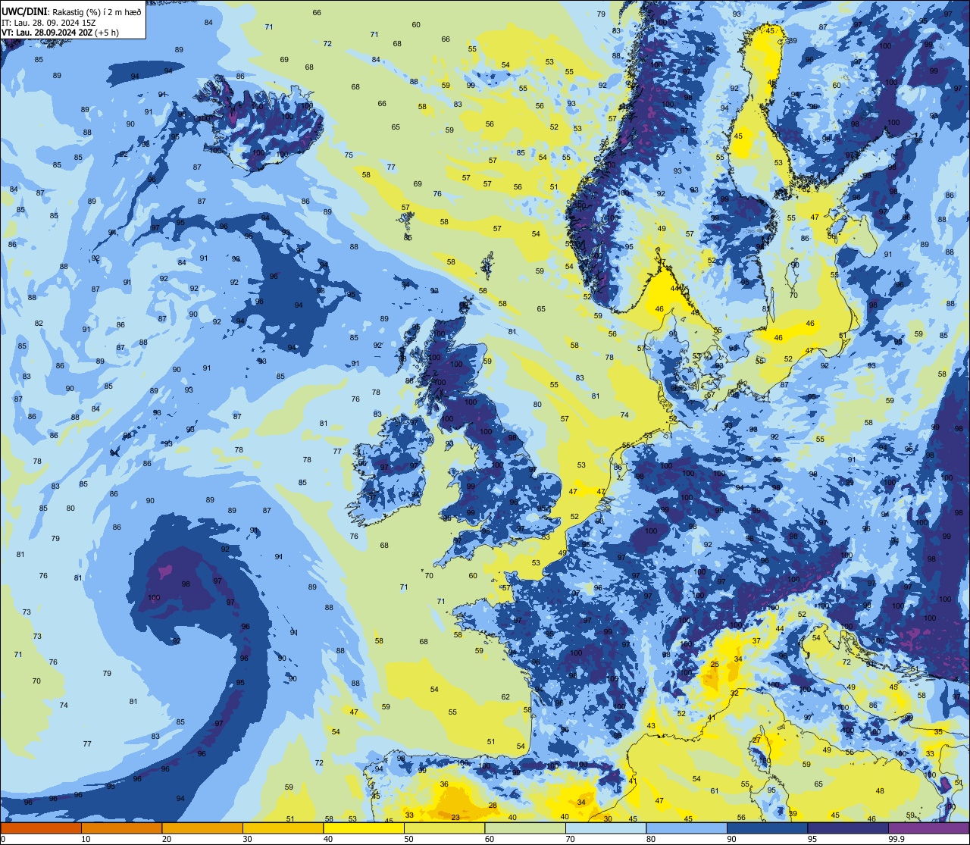Viewport: 970px width, 845px height.
Task: Click the "10" tick label on the legend
Action: click(86, 839)
